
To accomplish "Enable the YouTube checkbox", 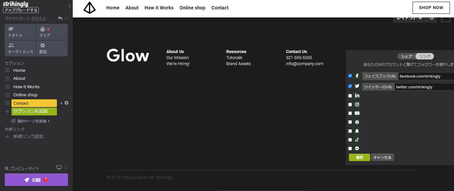I will (350, 113).
